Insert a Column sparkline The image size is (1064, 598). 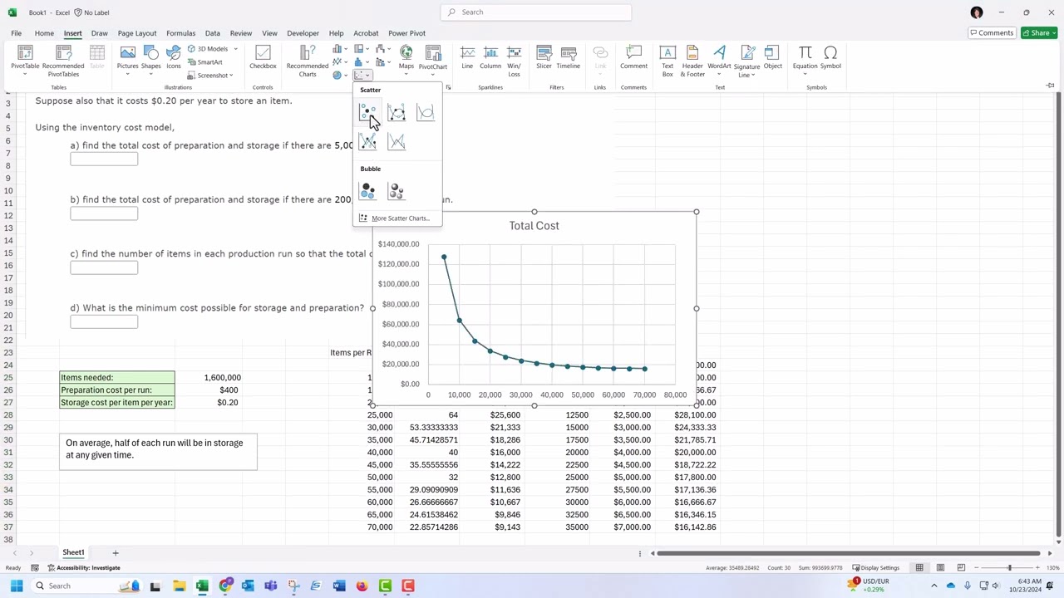coord(490,58)
